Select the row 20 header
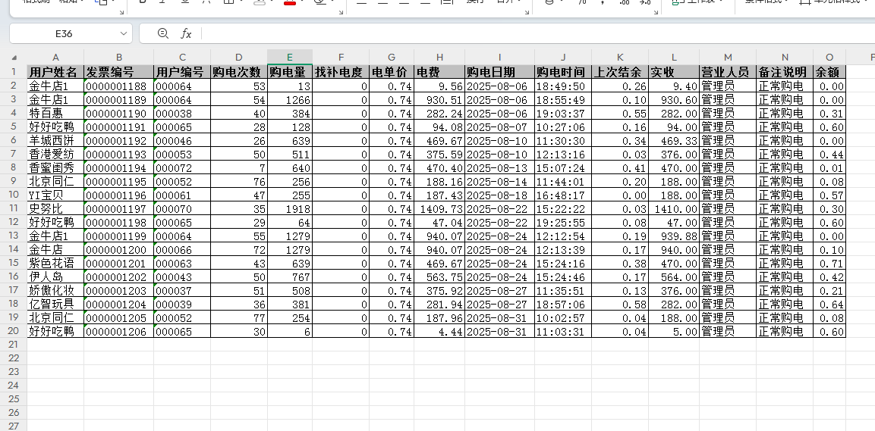 pyautogui.click(x=13, y=331)
